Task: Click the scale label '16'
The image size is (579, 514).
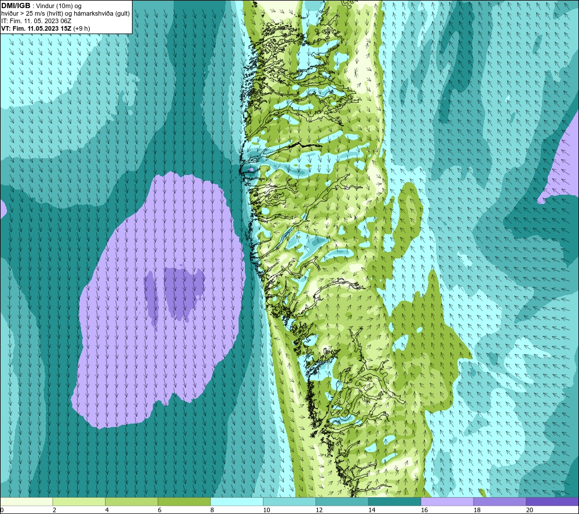Action: pos(424,510)
